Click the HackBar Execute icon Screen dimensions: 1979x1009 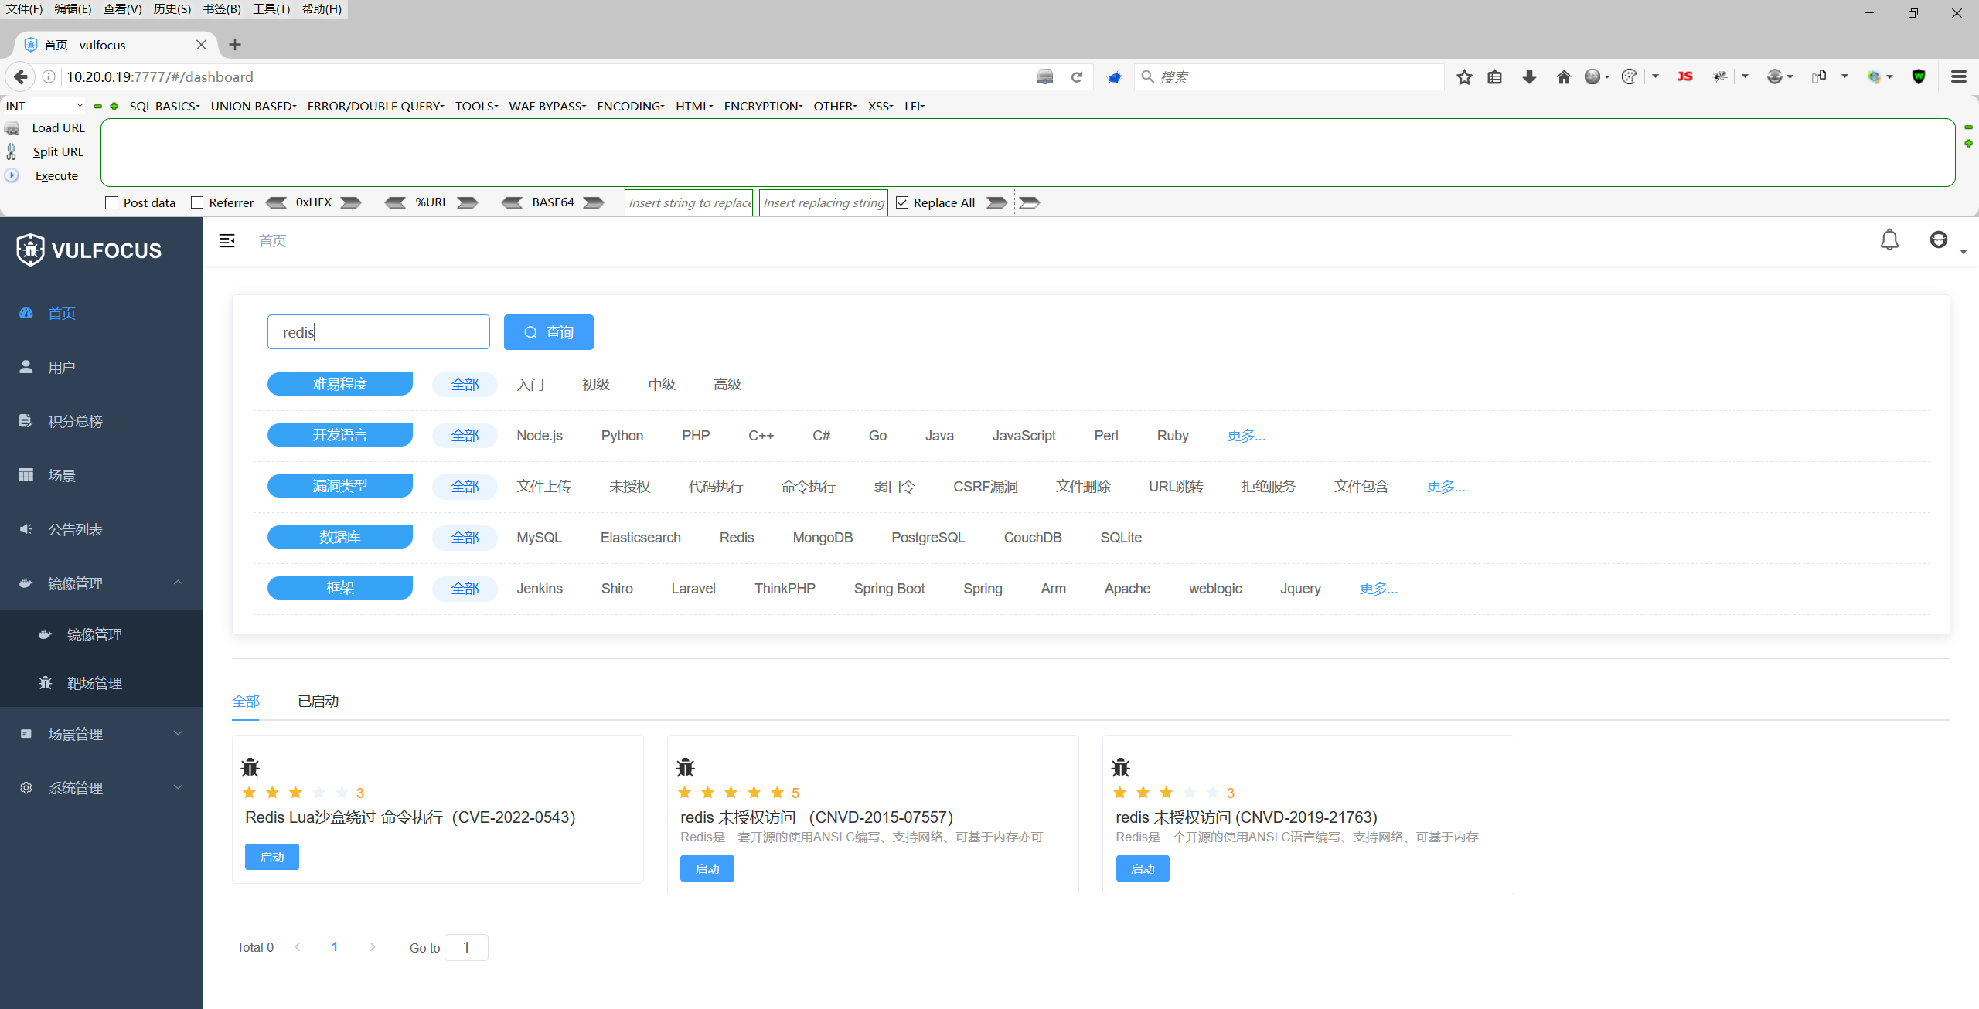point(12,176)
